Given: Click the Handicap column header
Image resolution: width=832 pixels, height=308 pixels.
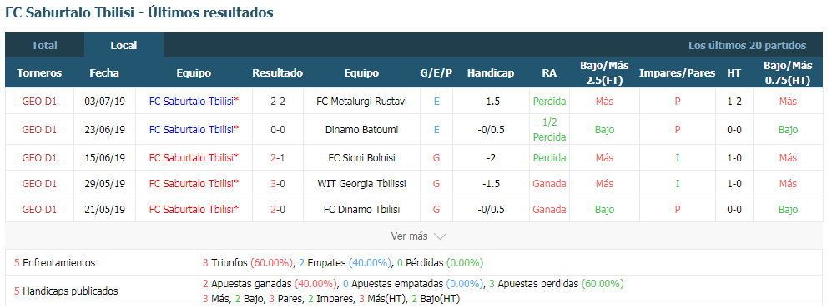Looking at the screenshot, I should 491,73.
